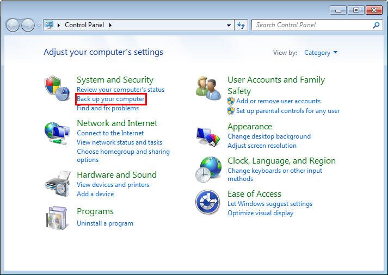Open the System and Security heading
This screenshot has width=388, height=275.
pyautogui.click(x=115, y=79)
